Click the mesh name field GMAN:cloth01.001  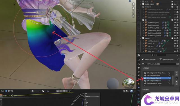[x=161, y=64]
